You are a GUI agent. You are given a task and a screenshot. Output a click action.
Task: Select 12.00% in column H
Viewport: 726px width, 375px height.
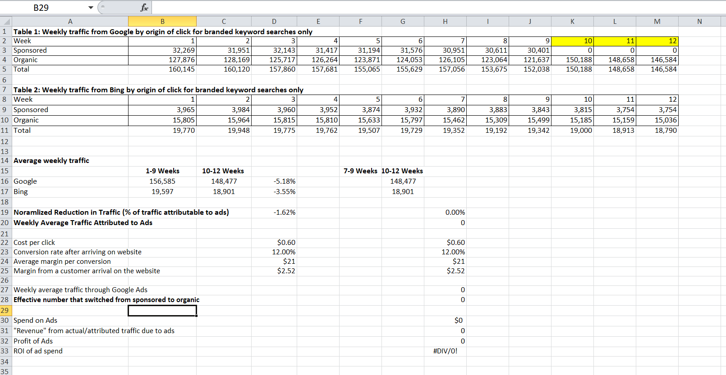coord(445,252)
